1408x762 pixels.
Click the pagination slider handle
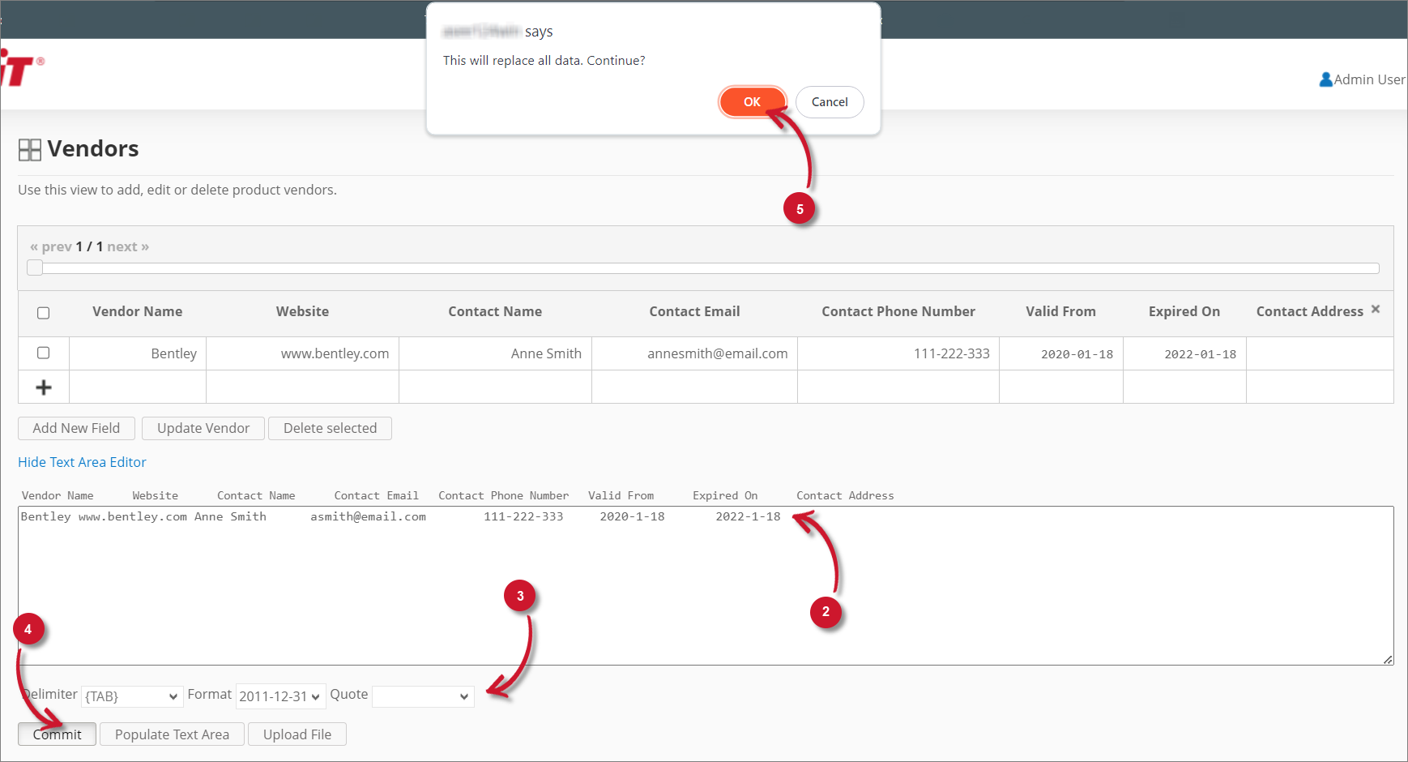point(35,268)
